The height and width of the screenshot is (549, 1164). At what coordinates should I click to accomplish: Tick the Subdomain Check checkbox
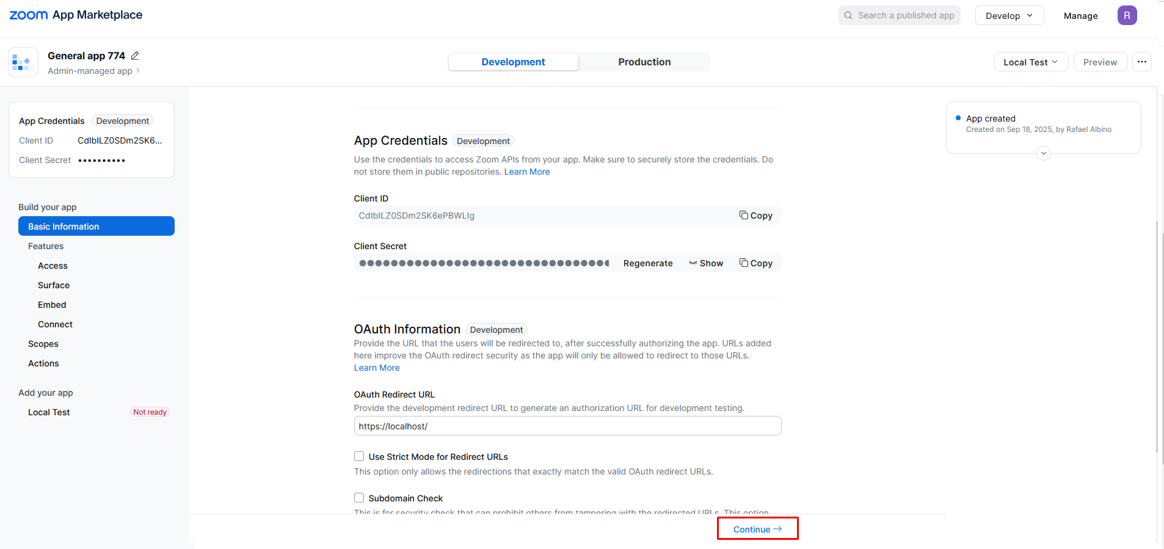(x=359, y=498)
